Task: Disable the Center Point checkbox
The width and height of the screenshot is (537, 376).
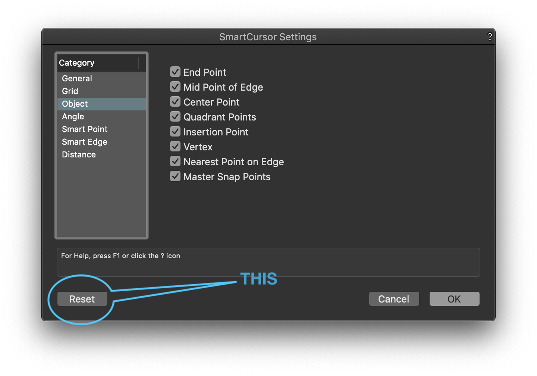Action: click(175, 101)
